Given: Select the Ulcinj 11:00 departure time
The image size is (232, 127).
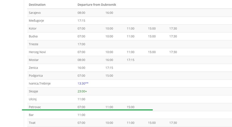Looking at the screenshot, I should pos(81,99).
